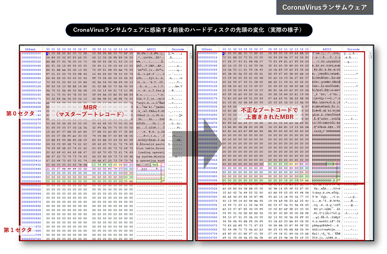This screenshot has height=254, width=387.
Task: Select offset 00000000048 in the left hex view
Action: click(x=31, y=66)
